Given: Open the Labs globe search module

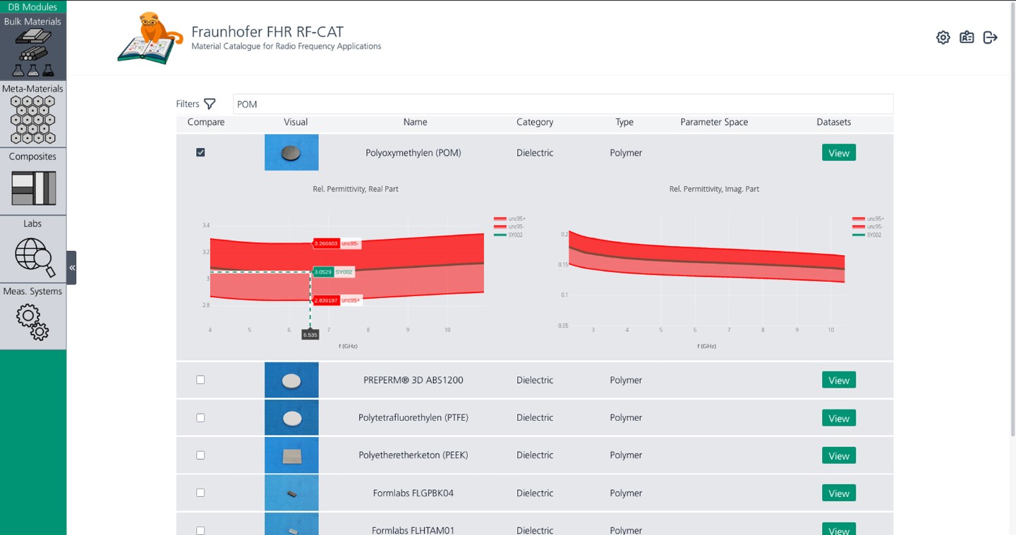Looking at the screenshot, I should [x=33, y=249].
